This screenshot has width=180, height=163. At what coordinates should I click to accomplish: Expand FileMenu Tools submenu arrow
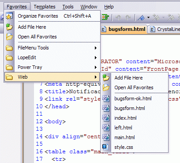(96, 48)
